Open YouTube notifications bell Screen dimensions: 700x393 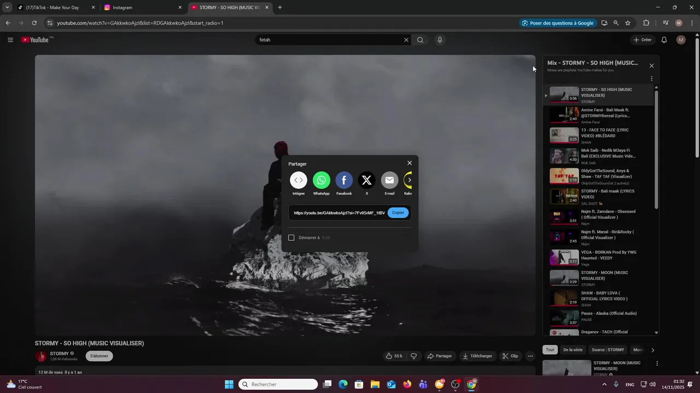tap(664, 40)
